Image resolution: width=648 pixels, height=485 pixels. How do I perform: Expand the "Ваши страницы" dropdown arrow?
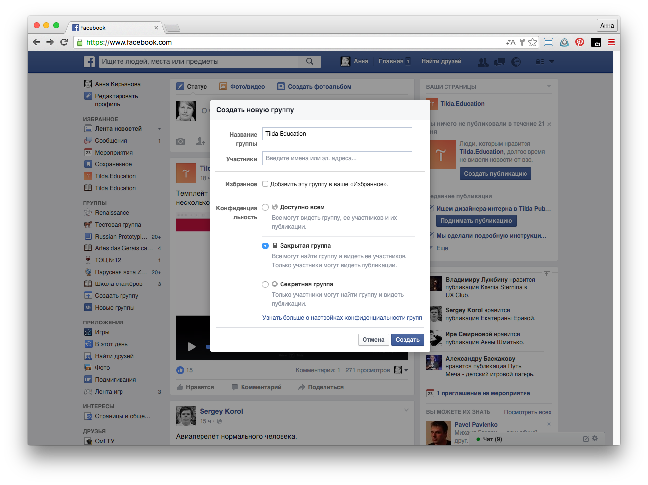point(549,87)
